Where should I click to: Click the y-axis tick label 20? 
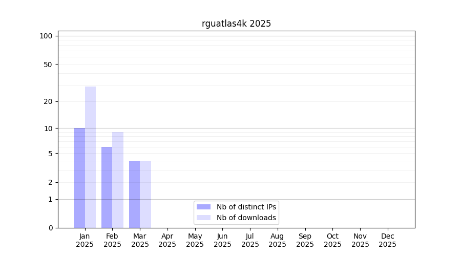coord(48,101)
